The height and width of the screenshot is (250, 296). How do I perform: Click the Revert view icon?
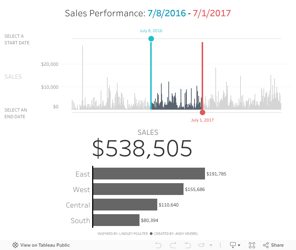[188, 245]
